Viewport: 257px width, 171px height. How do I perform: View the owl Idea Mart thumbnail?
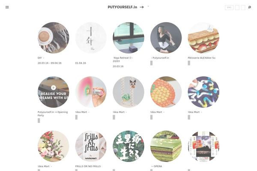pos(128,92)
